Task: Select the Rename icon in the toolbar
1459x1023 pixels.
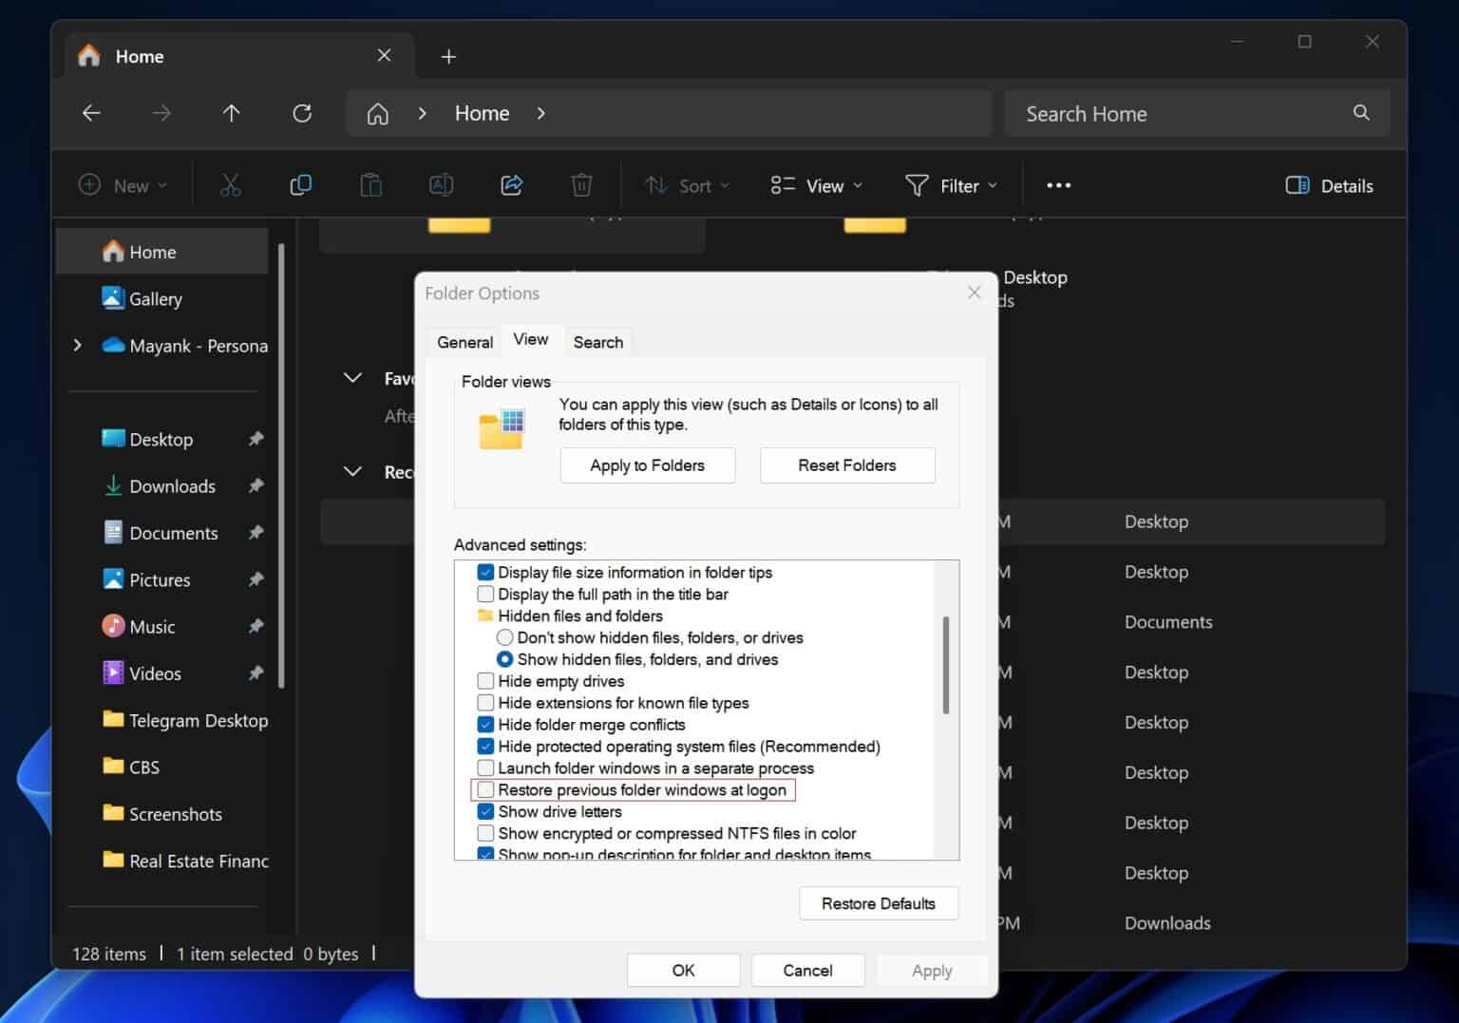Action: tap(441, 185)
